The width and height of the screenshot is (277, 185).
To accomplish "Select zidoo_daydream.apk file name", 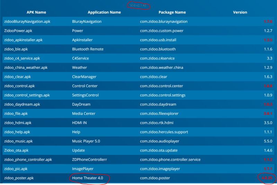I will (22, 104).
